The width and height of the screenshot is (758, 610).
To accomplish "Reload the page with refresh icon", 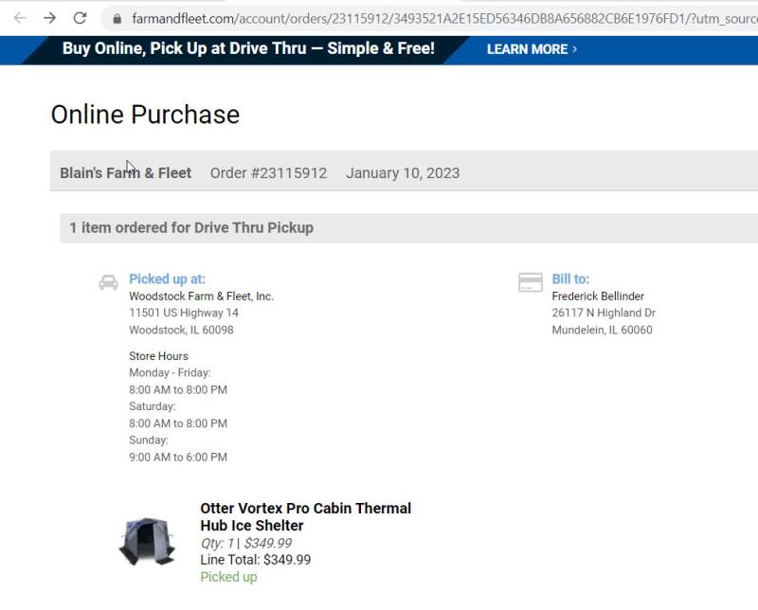I will pos(80,18).
